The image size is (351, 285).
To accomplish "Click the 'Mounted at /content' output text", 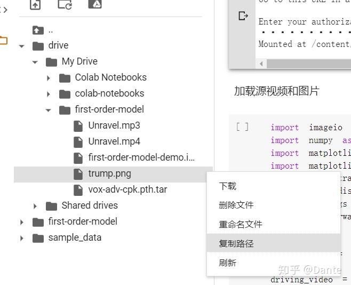I will pyautogui.click(x=305, y=44).
